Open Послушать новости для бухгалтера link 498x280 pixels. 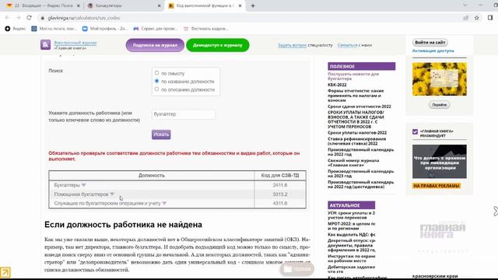tap(353, 76)
